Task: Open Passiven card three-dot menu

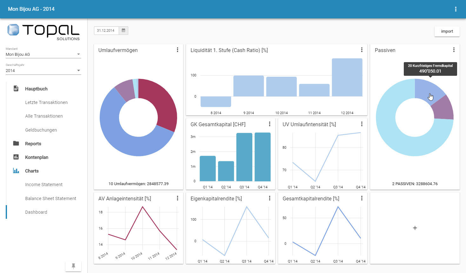Action: click(454, 50)
